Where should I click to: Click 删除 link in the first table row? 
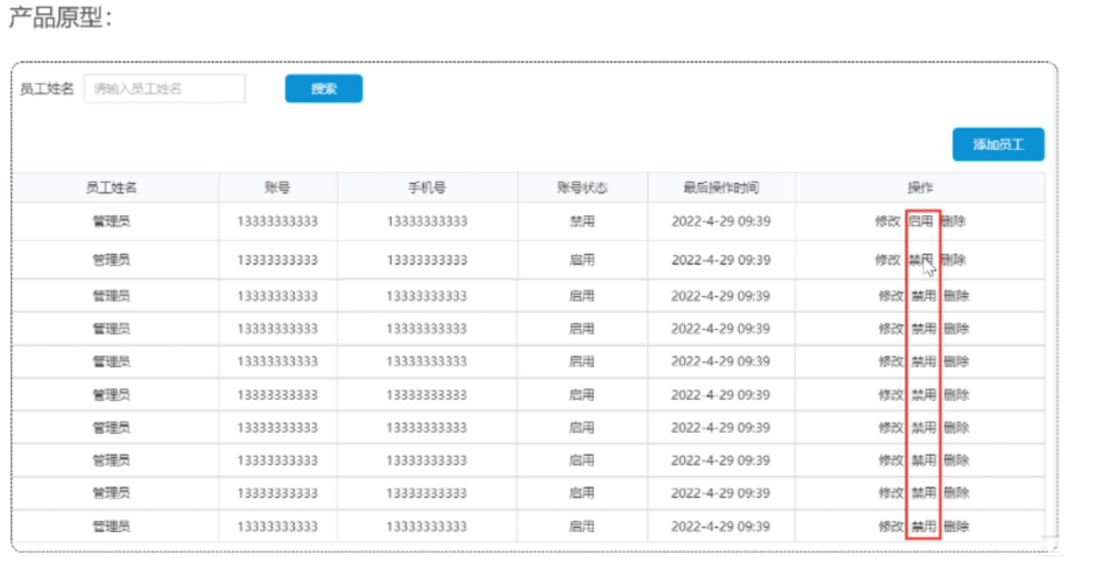956,218
